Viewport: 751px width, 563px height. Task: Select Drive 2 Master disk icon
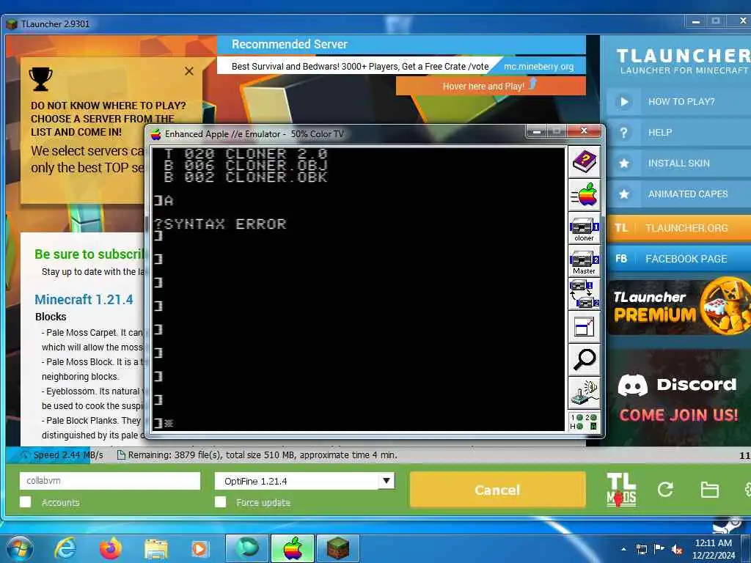[585, 262]
